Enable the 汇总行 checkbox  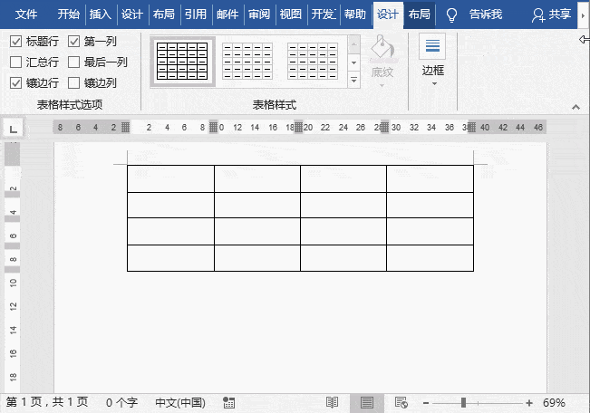tap(15, 62)
